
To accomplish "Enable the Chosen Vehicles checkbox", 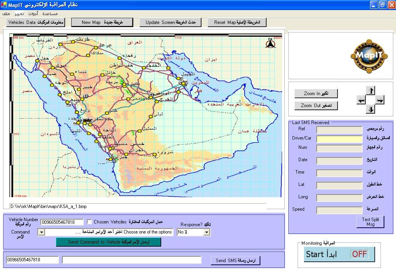I will (90, 222).
